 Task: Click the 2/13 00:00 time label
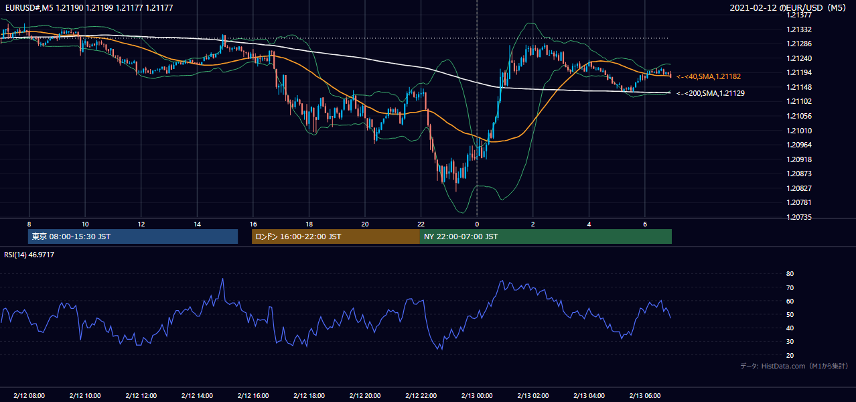point(477,396)
